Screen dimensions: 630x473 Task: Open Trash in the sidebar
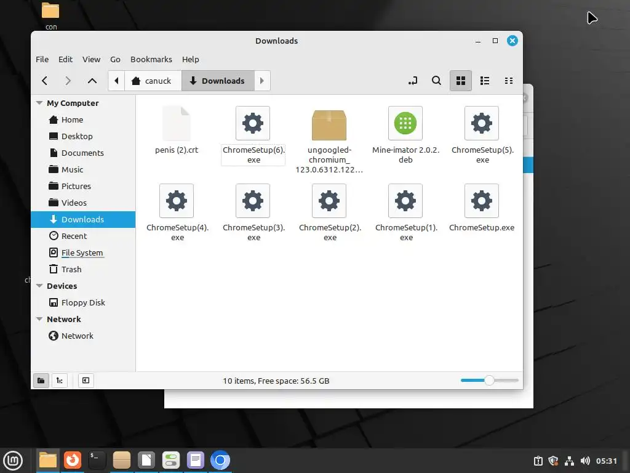tap(83, 269)
